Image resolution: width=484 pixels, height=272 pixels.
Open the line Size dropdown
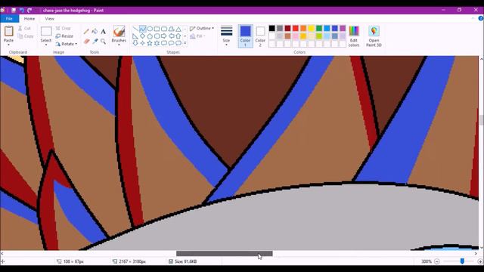pos(226,36)
